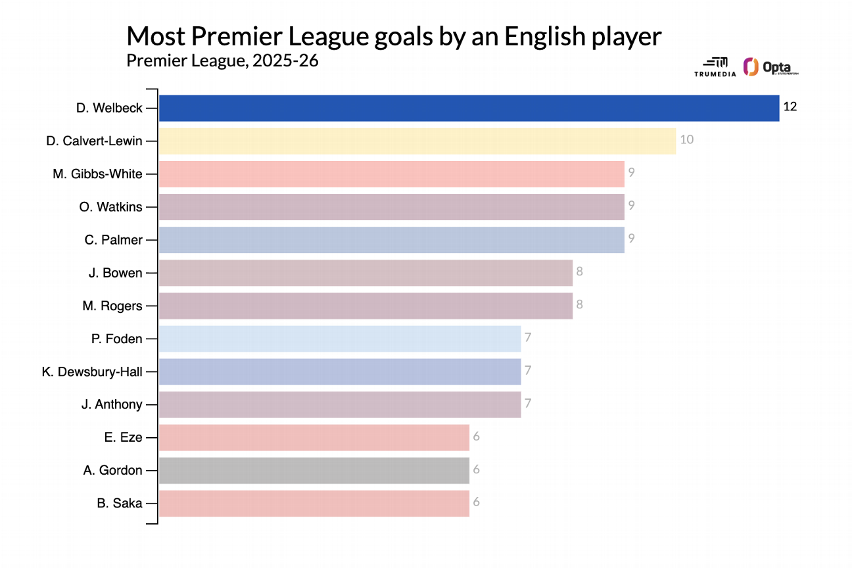Select the A. Gordon gray bar

click(314, 470)
